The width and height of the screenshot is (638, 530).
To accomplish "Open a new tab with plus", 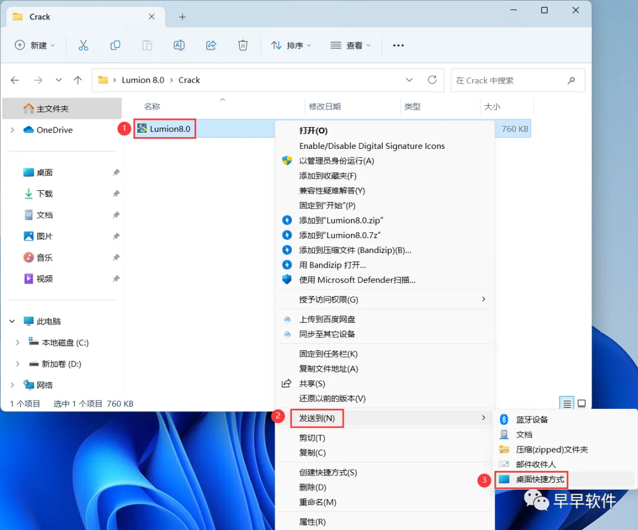I will tap(183, 17).
